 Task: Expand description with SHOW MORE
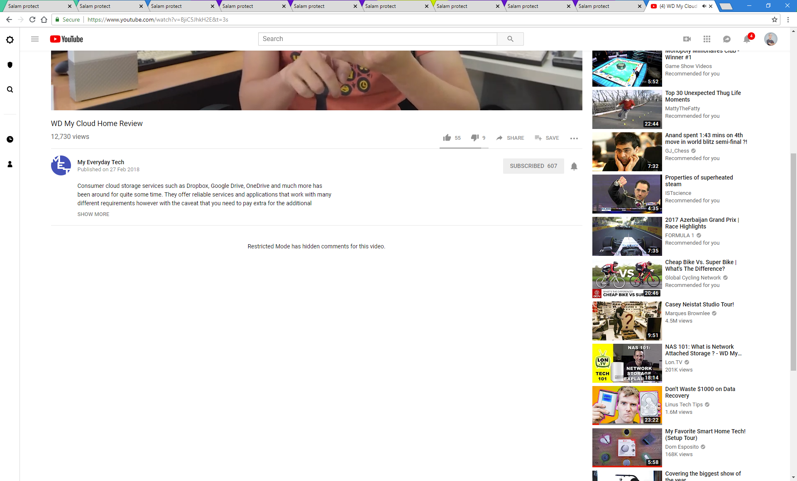point(93,214)
